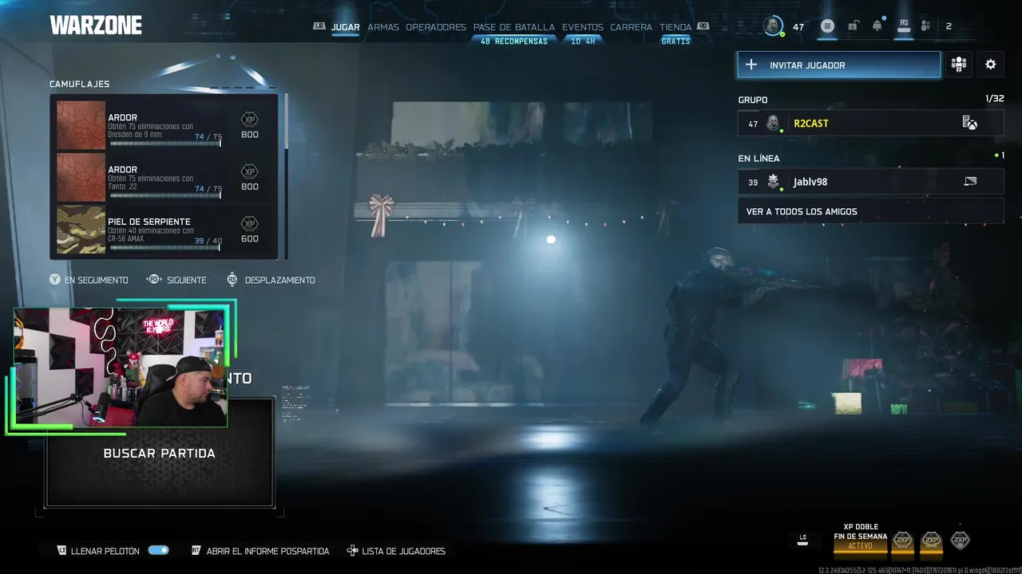
Task: Click the streamer webcam overlay
Action: 121,368
